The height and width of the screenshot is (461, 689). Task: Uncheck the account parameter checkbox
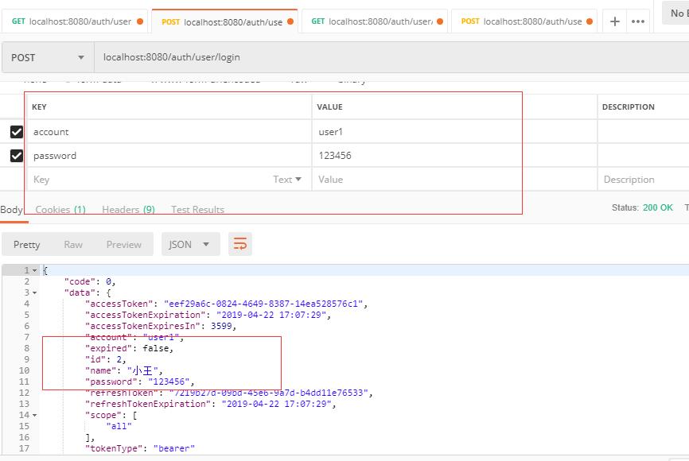[x=17, y=132]
